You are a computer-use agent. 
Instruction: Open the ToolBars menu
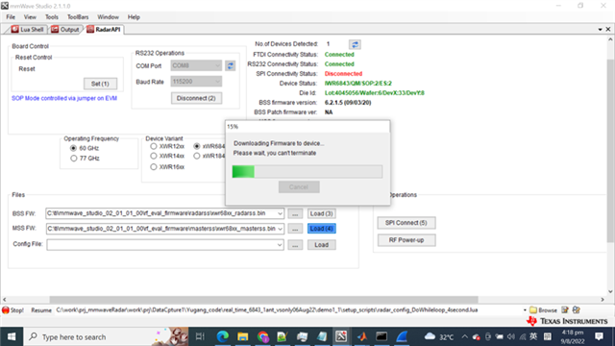coord(78,17)
